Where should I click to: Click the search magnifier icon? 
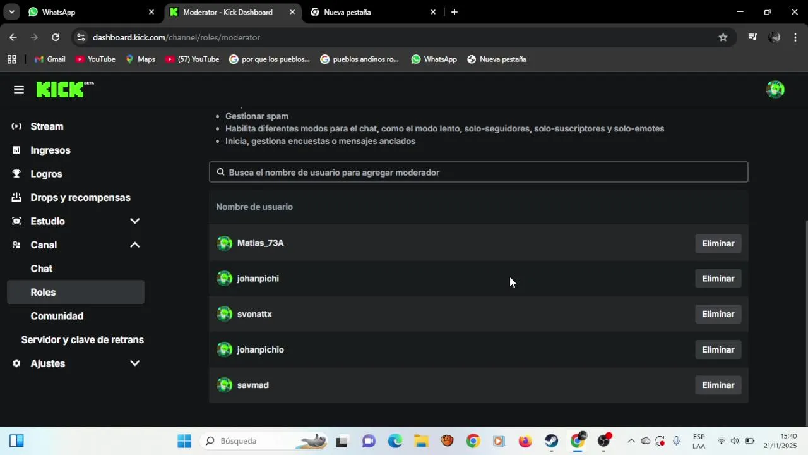pos(220,172)
